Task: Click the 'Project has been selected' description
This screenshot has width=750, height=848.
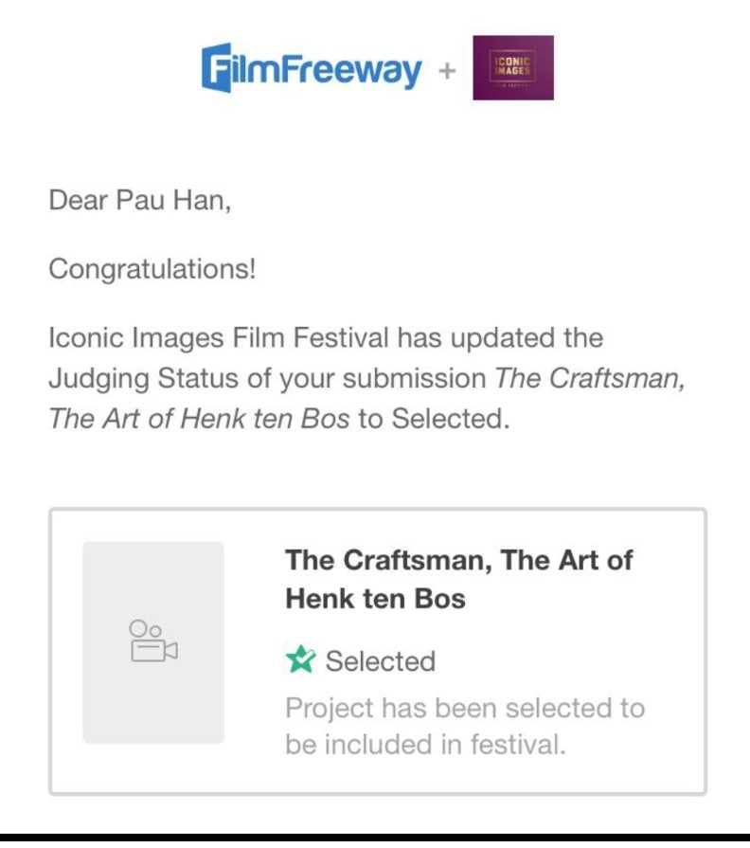Action: click(x=464, y=708)
